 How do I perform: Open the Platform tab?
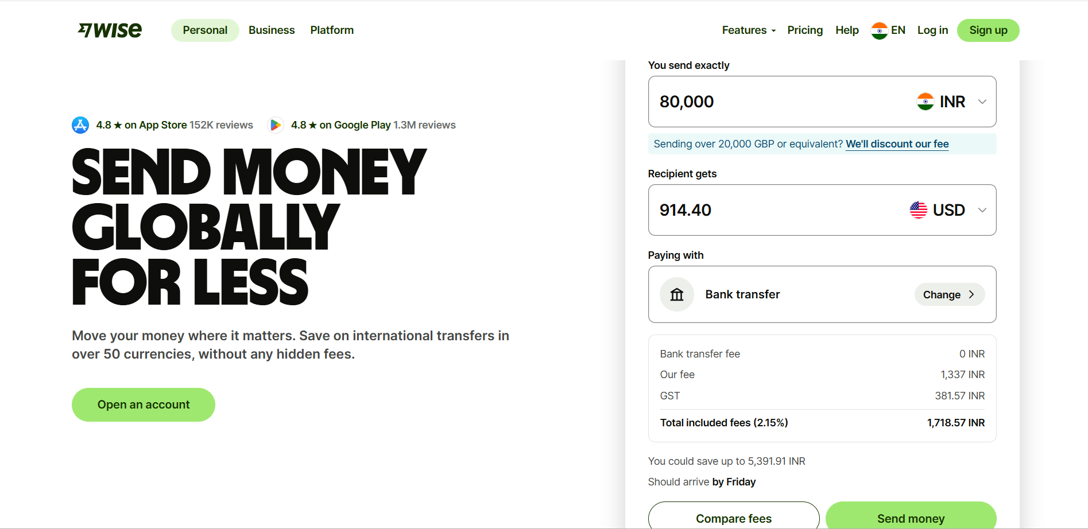coord(332,30)
